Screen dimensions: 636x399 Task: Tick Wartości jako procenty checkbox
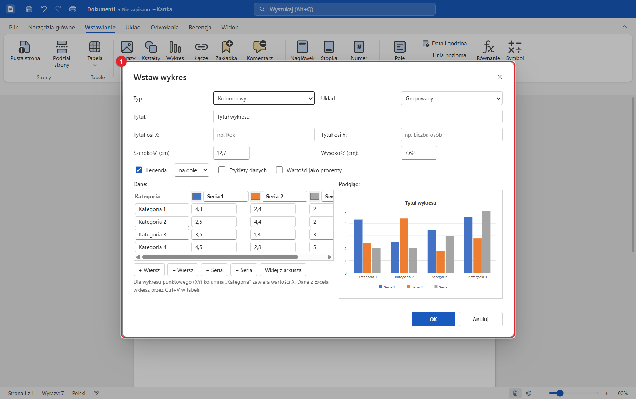pos(279,170)
